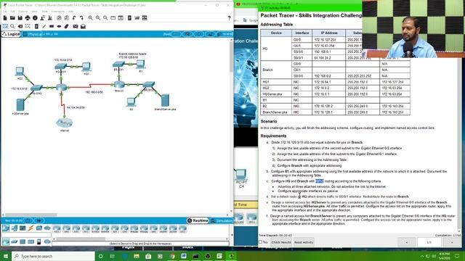Open the View menu

pos(34,12)
